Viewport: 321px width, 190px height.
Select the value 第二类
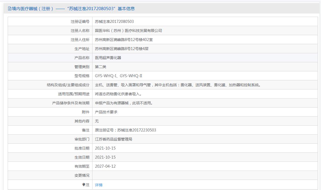pyautogui.click(x=101, y=67)
